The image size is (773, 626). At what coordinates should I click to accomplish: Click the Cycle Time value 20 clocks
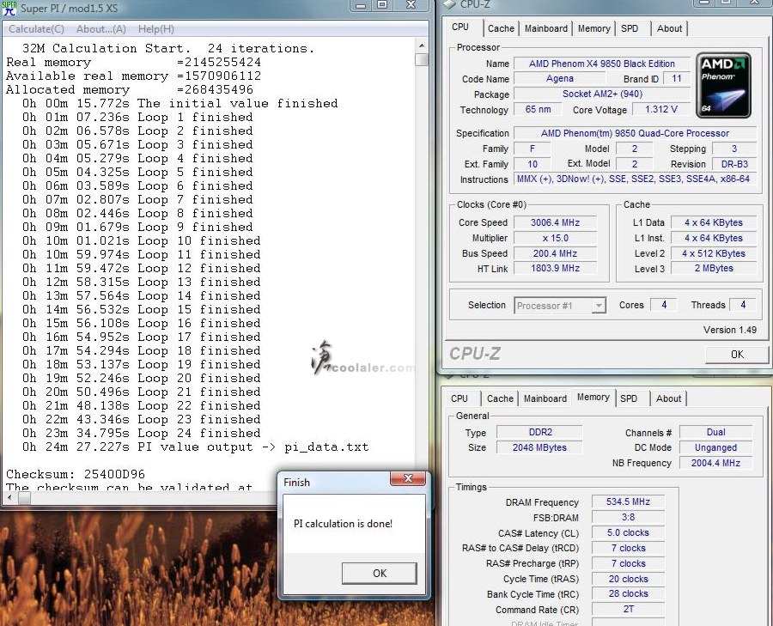pos(628,579)
